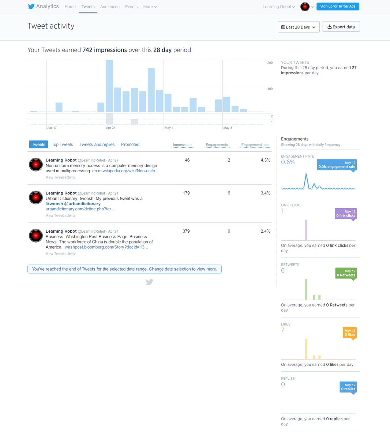Click the Impressions column header

coord(183,145)
